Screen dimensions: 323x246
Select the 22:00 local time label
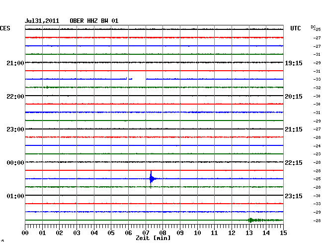pyautogui.click(x=15, y=97)
